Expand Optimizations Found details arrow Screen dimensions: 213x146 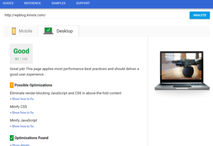(11, 145)
